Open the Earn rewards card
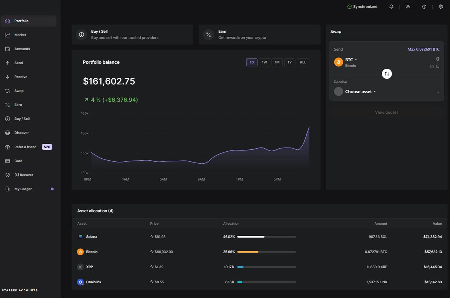The height and width of the screenshot is (298, 450). click(x=259, y=35)
